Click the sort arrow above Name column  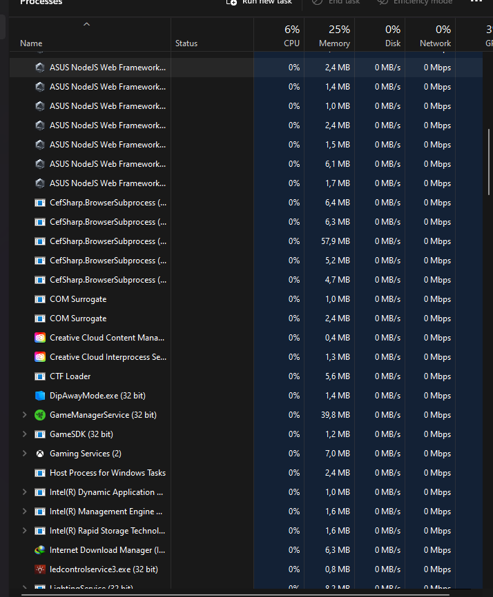86,24
